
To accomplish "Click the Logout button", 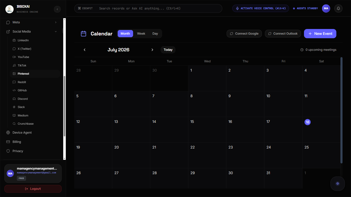I will [x=33, y=189].
